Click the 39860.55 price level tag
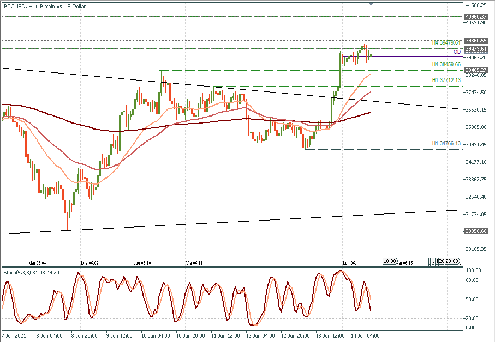This screenshot has height=343, width=495. pyautogui.click(x=476, y=41)
